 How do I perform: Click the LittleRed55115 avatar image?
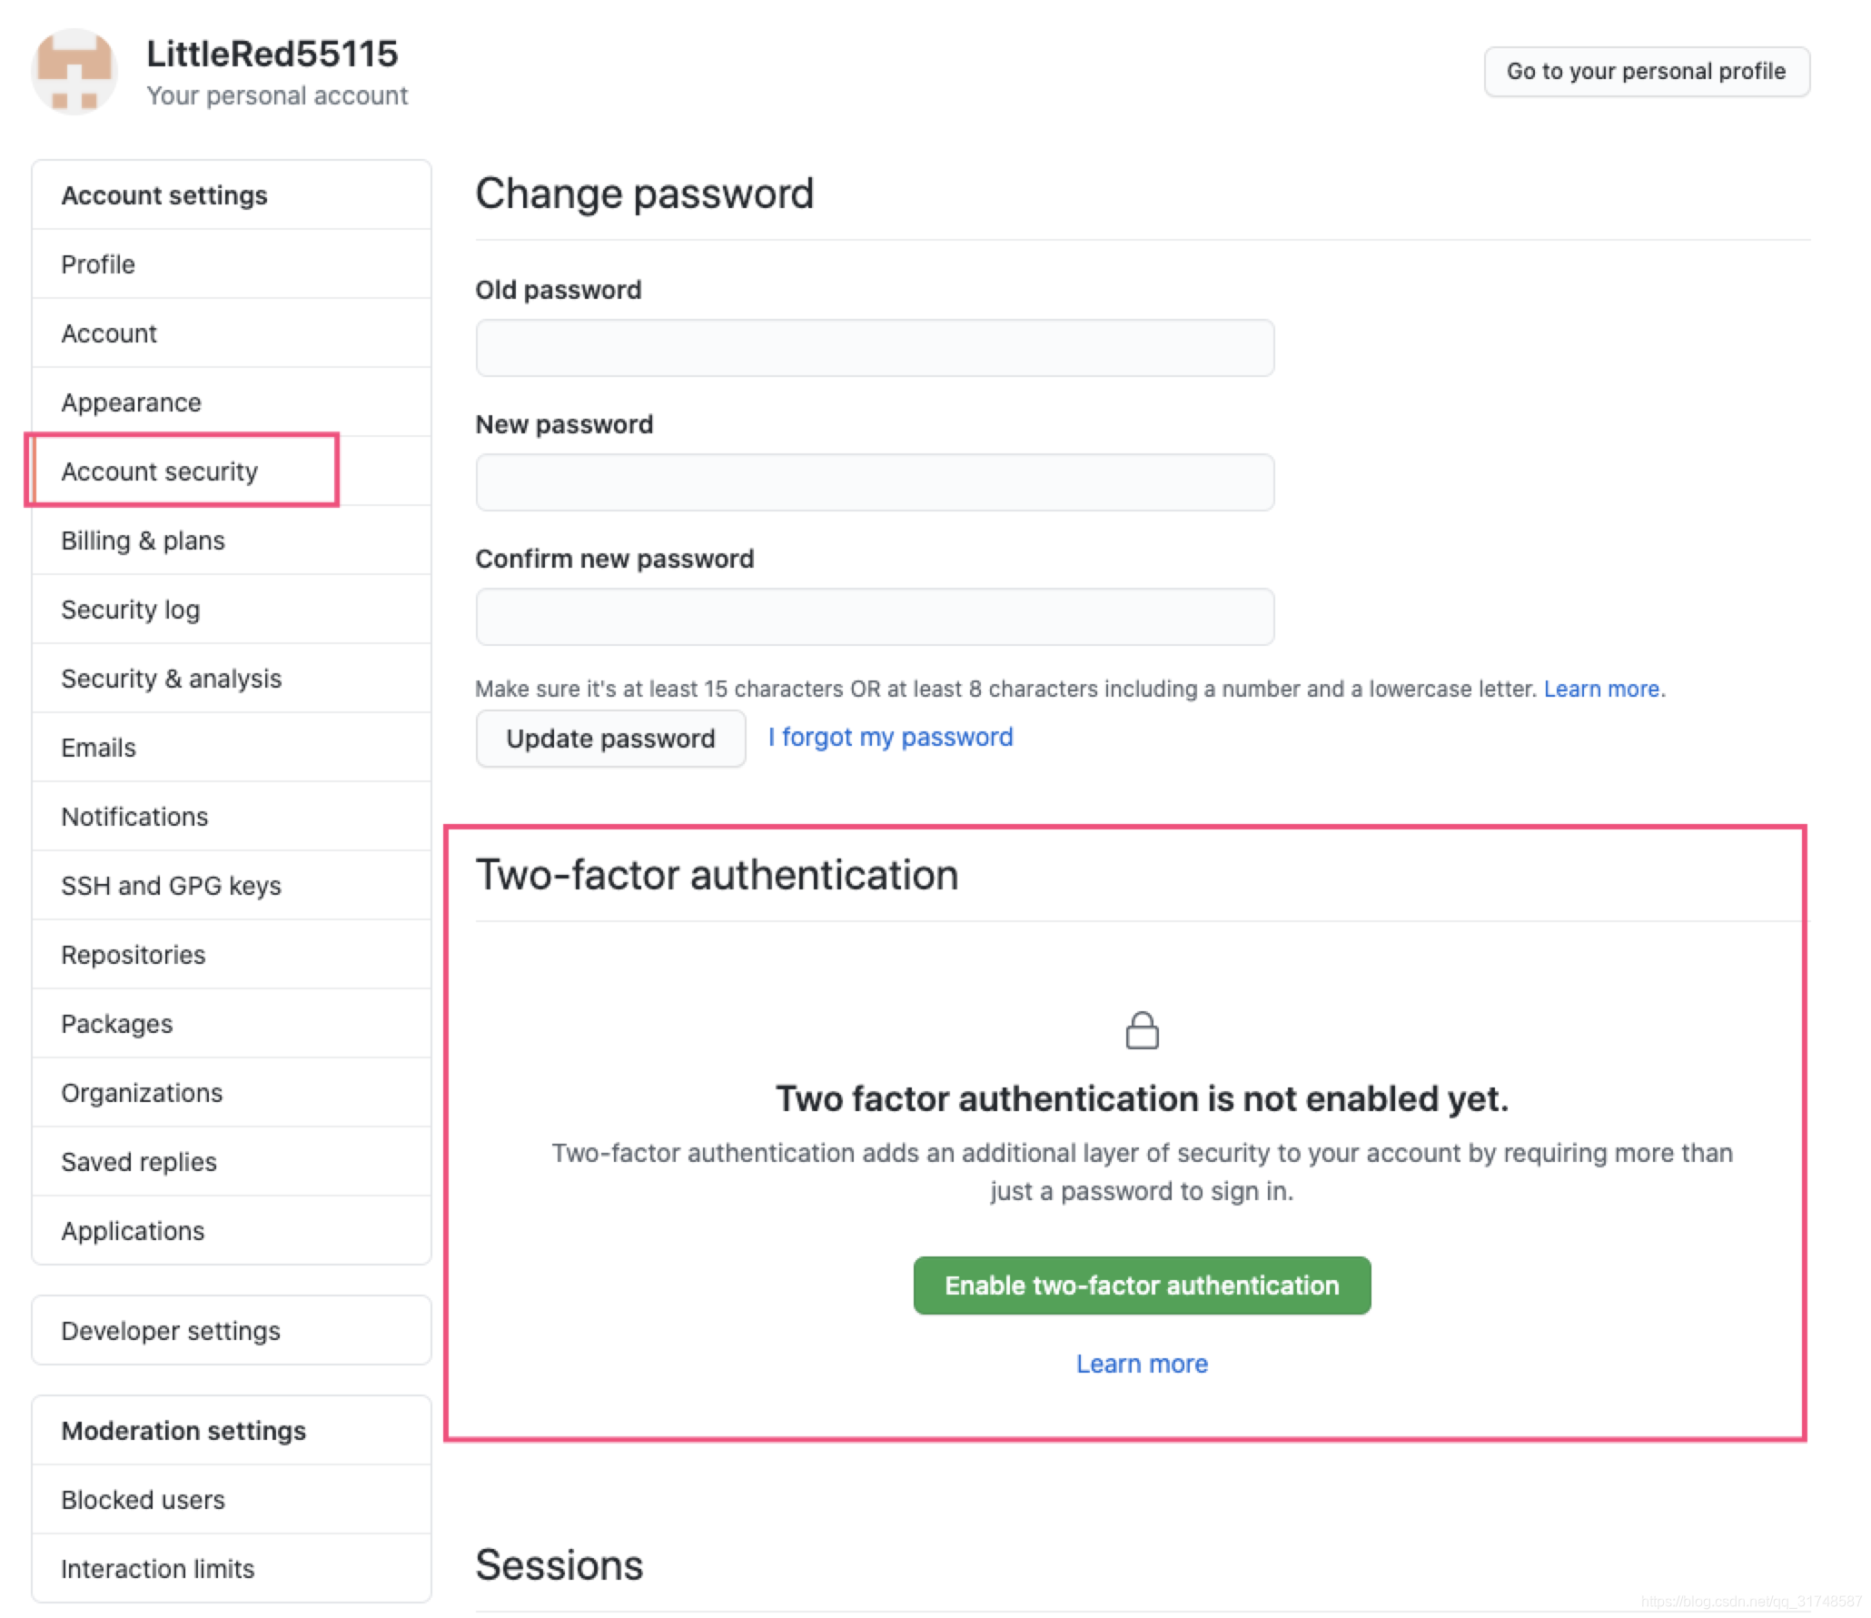(x=74, y=72)
